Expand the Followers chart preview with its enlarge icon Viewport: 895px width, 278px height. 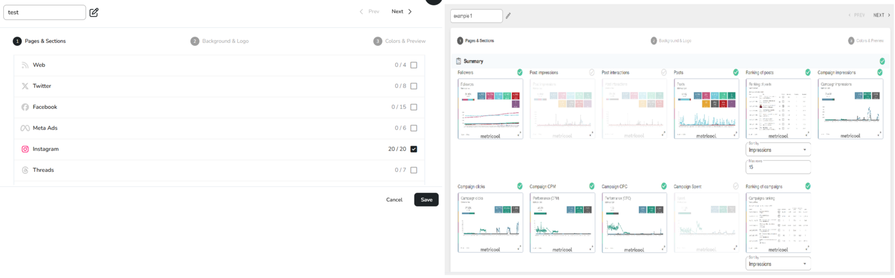[519, 134]
